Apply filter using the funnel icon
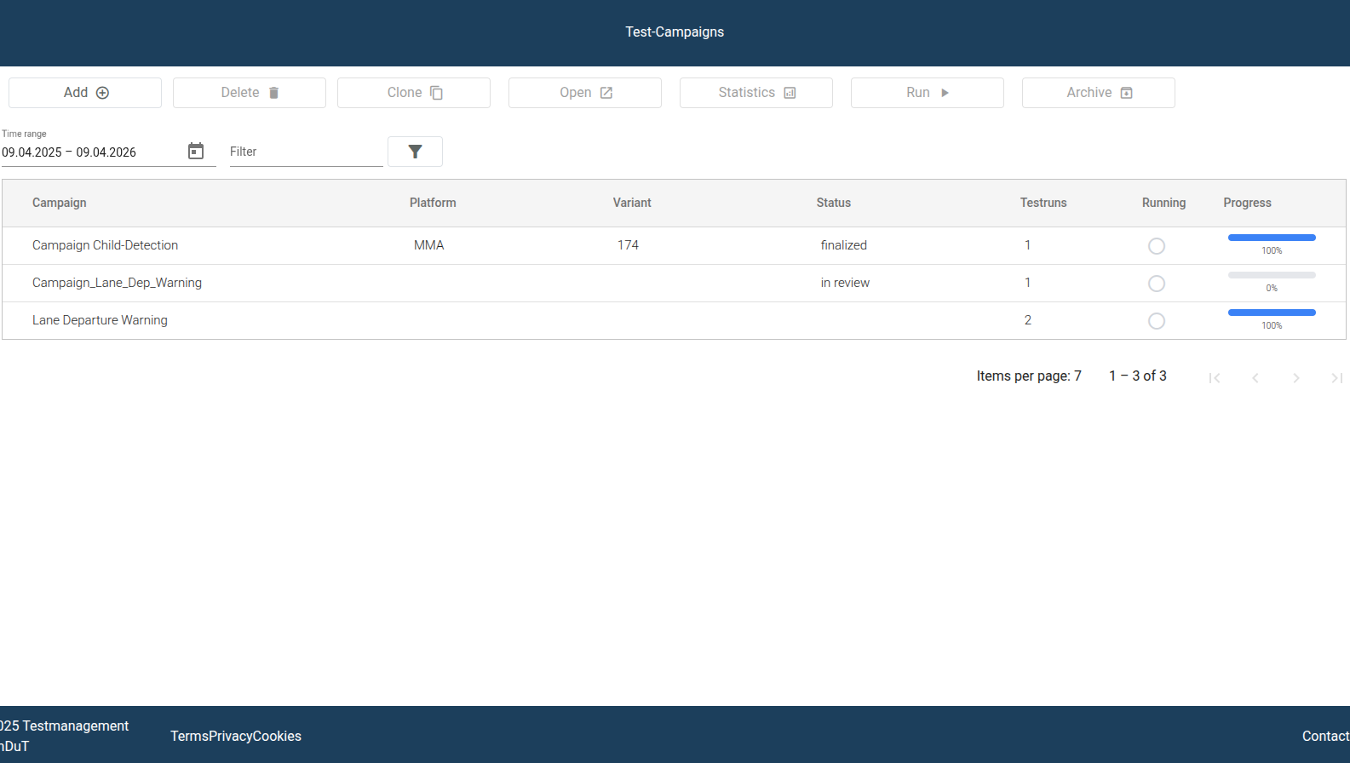Image resolution: width=1350 pixels, height=763 pixels. point(415,152)
